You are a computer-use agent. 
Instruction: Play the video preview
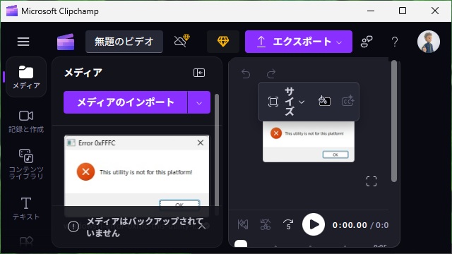coord(314,224)
